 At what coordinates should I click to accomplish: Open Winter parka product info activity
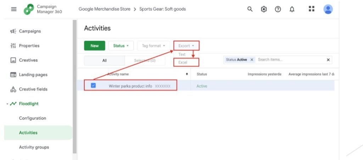(130, 86)
